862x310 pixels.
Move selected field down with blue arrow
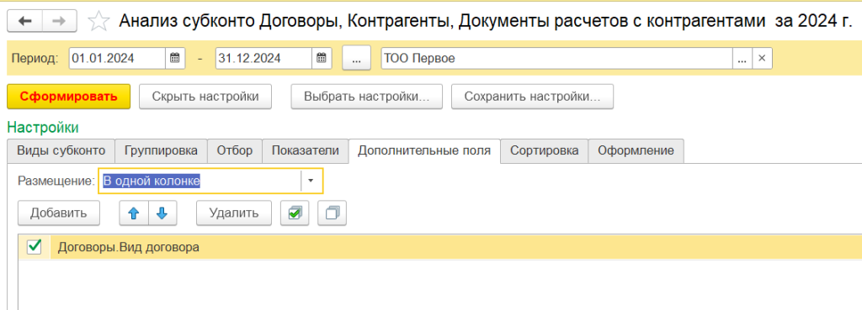162,213
